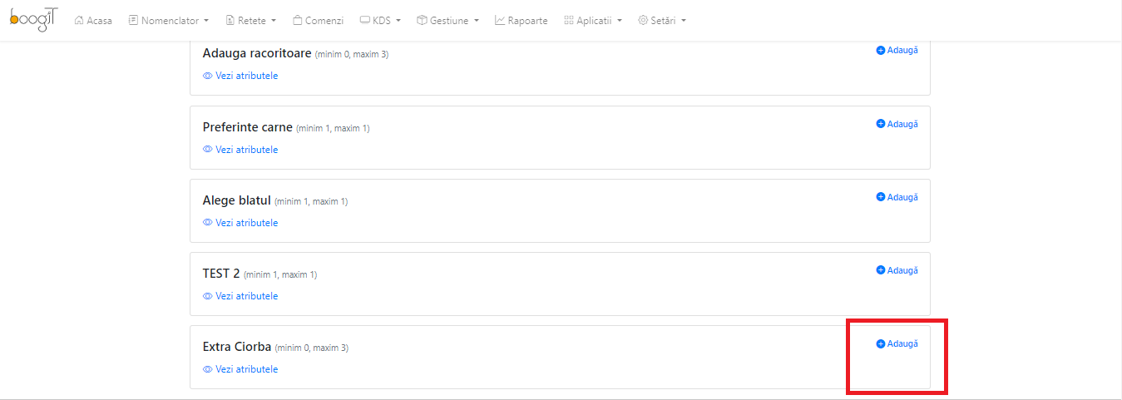The image size is (1122, 400).
Task: Click the plus icon for TEST 2
Action: 881,270
